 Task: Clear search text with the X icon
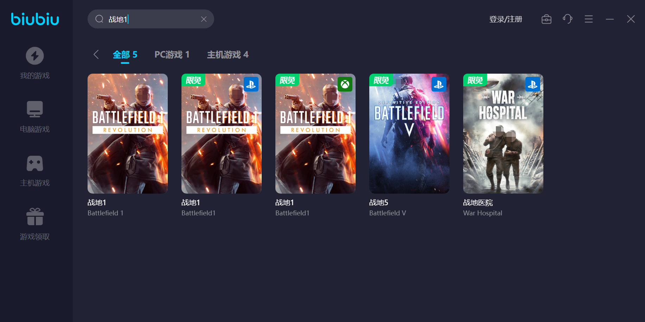(x=204, y=19)
